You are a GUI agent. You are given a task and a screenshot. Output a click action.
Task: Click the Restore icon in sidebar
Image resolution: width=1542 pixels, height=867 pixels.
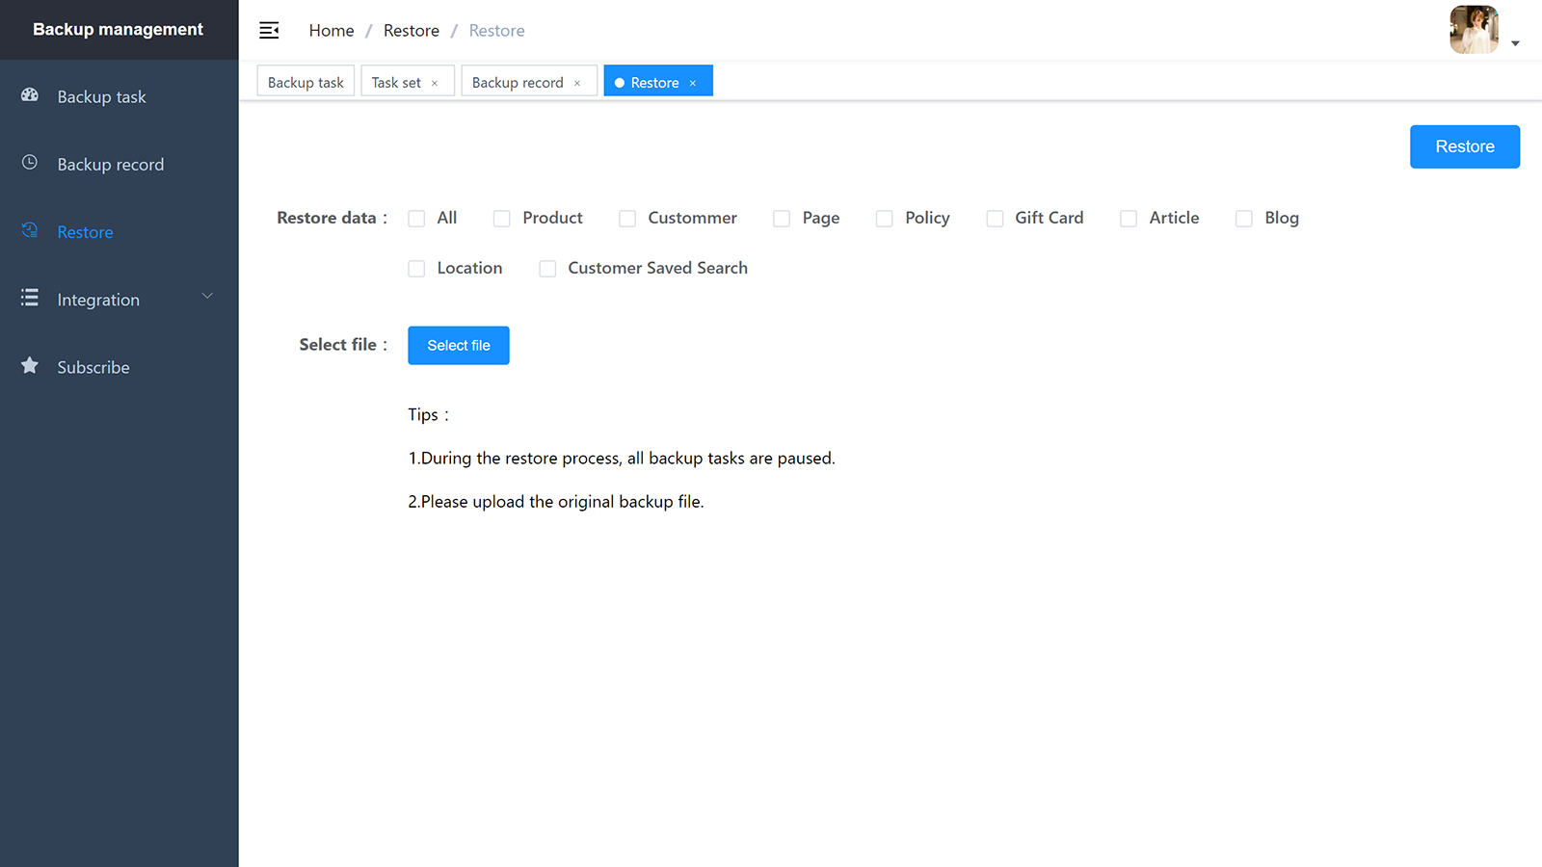click(30, 230)
